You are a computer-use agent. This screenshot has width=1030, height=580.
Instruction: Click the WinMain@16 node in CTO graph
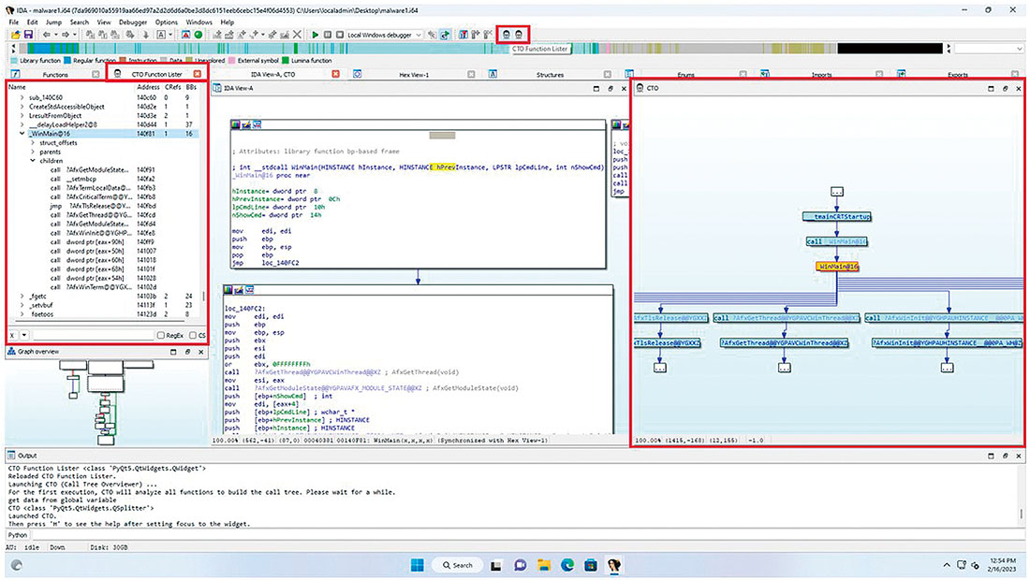click(837, 267)
